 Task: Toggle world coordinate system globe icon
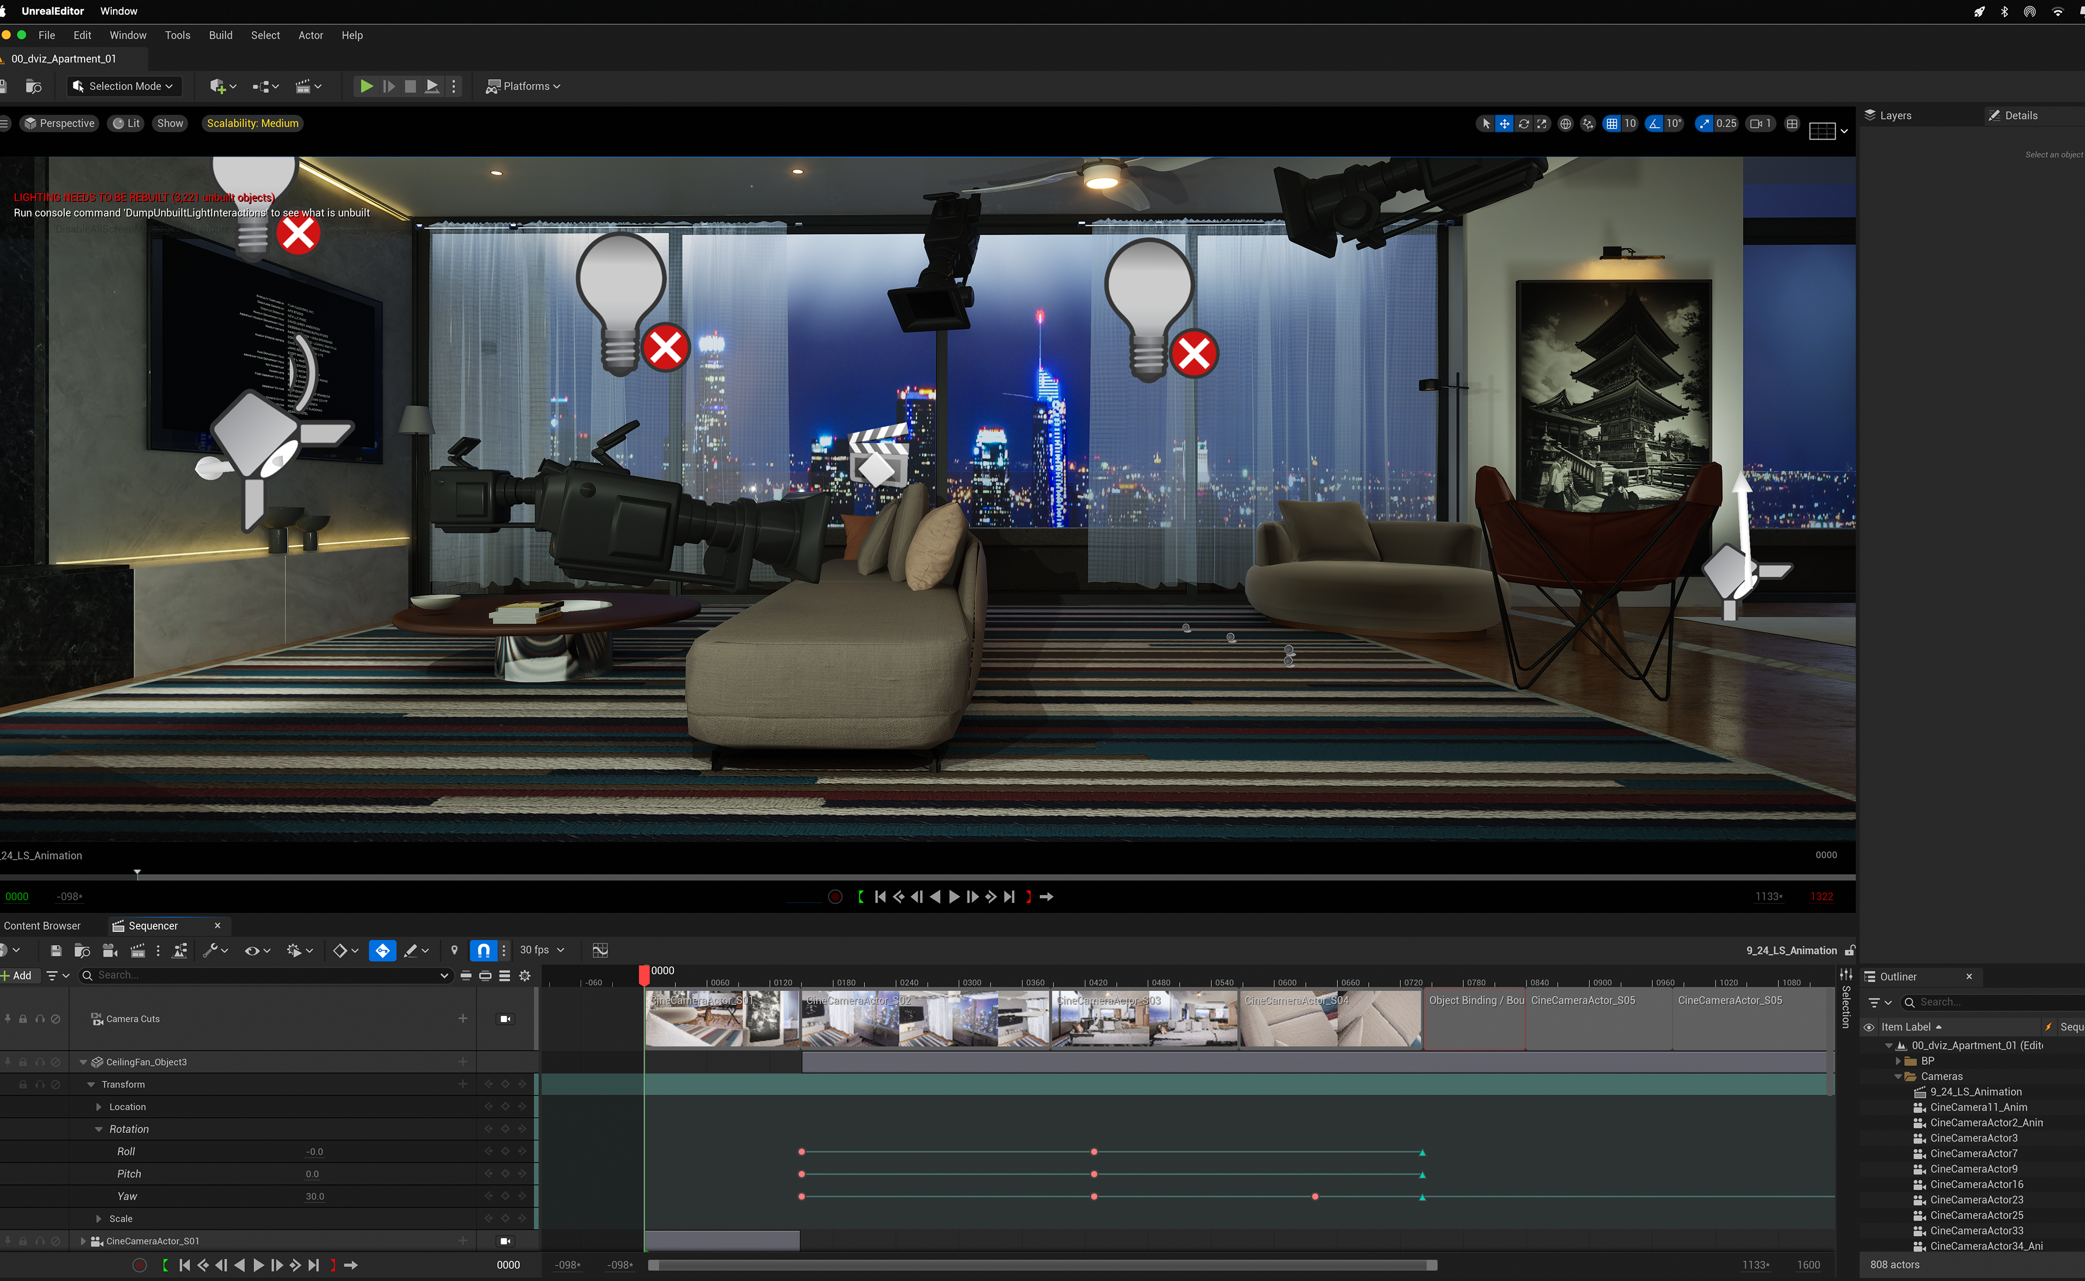tap(1566, 124)
